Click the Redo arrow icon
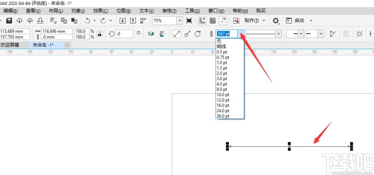Image resolution: width=374 pixels, height=175 pixels. tap(103, 21)
